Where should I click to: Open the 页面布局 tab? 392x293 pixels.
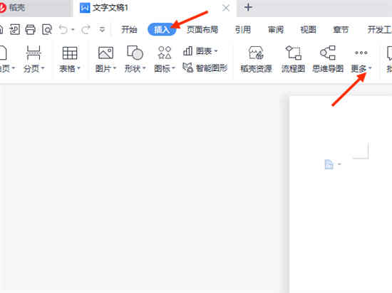[x=202, y=30]
